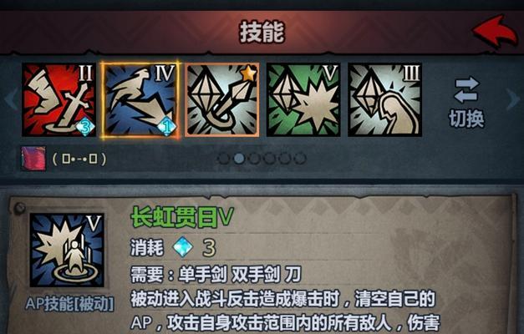Tap the red cloth equipment swatch

(33, 159)
